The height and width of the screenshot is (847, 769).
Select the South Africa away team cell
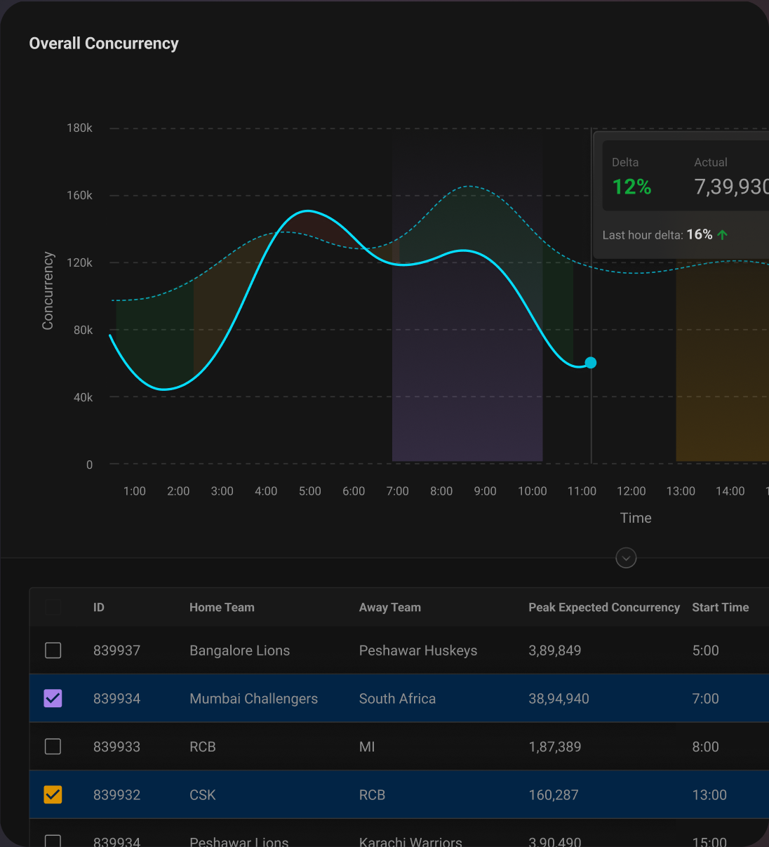(397, 698)
